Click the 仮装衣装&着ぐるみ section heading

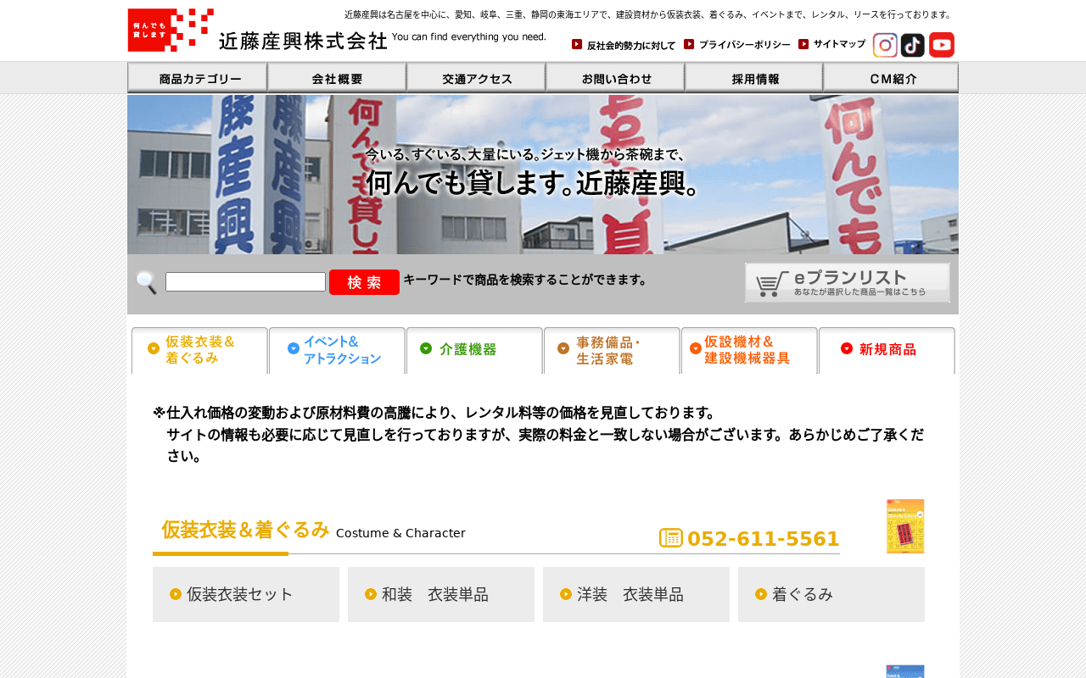(x=245, y=530)
